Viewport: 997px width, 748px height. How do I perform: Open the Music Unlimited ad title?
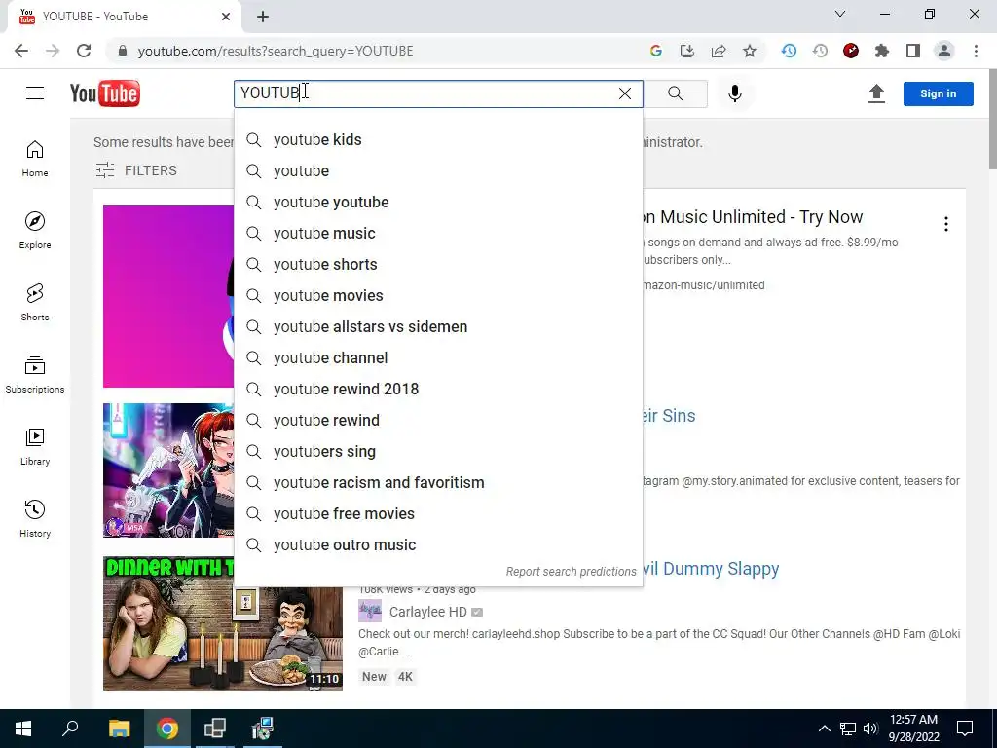click(753, 217)
